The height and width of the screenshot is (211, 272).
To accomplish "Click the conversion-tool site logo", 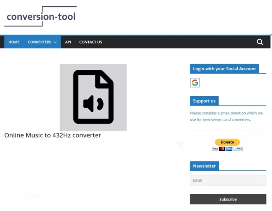I will click(41, 16).
